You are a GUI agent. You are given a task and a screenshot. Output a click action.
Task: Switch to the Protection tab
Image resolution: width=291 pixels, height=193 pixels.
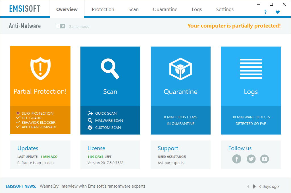click(x=103, y=9)
